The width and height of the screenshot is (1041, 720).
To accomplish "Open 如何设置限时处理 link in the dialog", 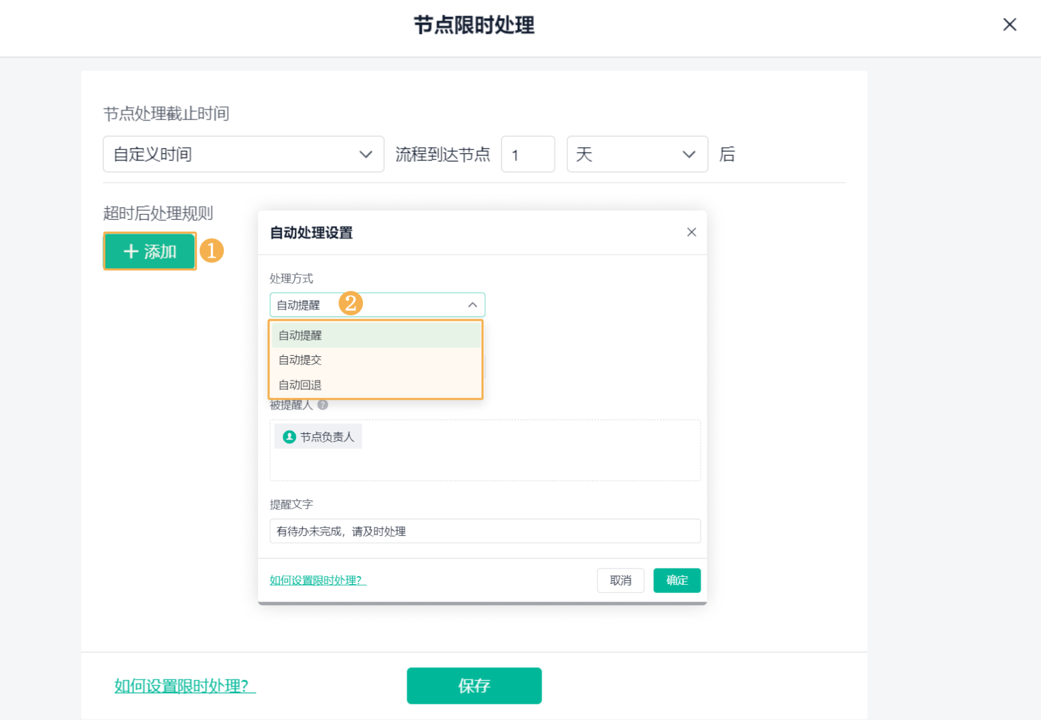I will click(318, 580).
